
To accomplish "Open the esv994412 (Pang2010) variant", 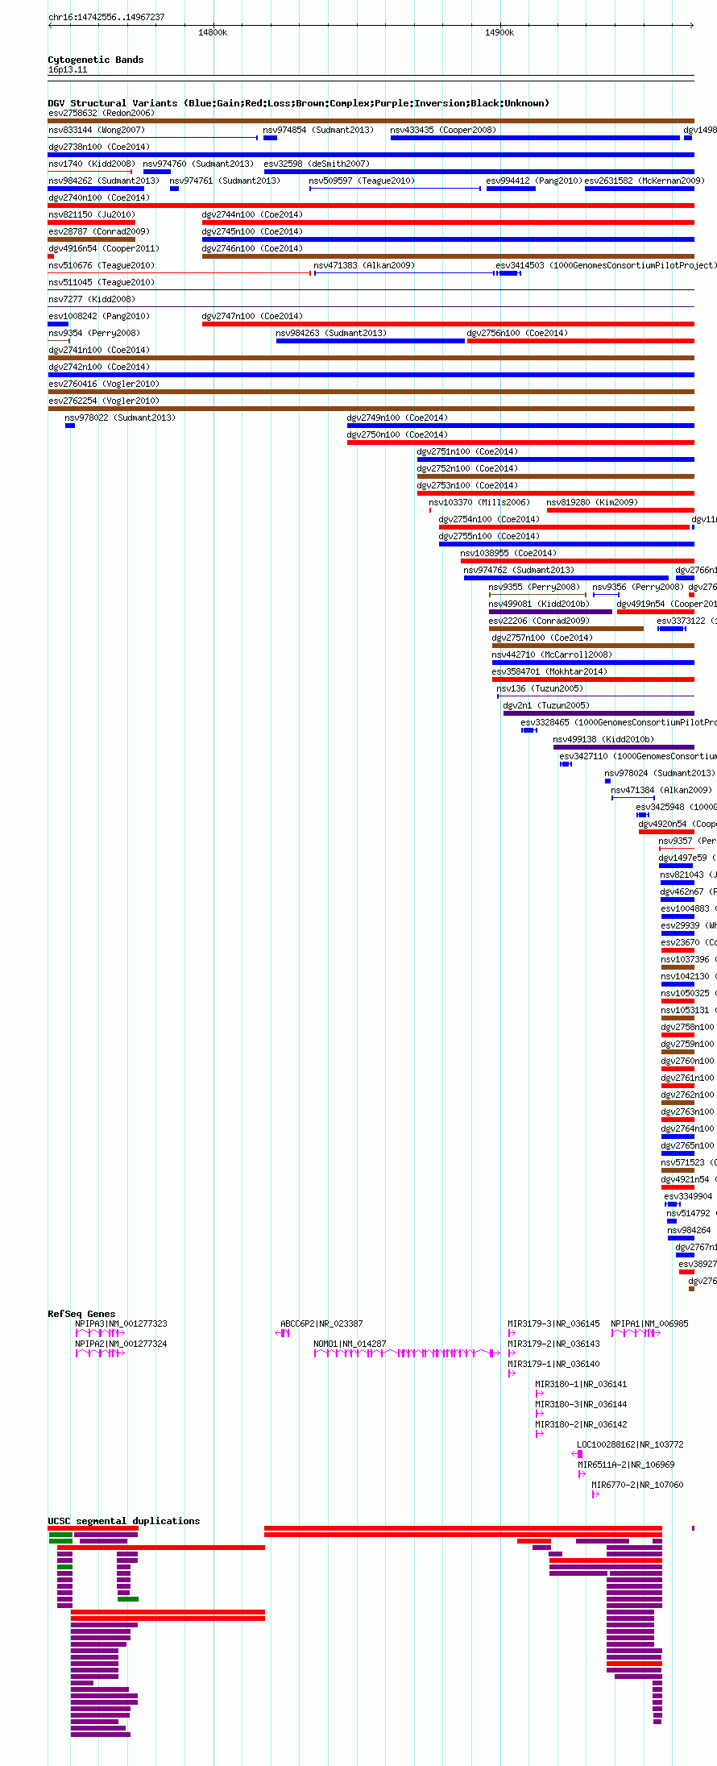I will tap(534, 181).
